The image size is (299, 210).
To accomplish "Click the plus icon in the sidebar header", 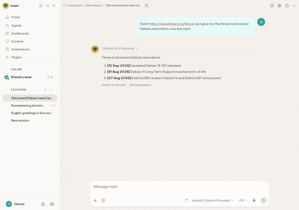I will point(54,6).
